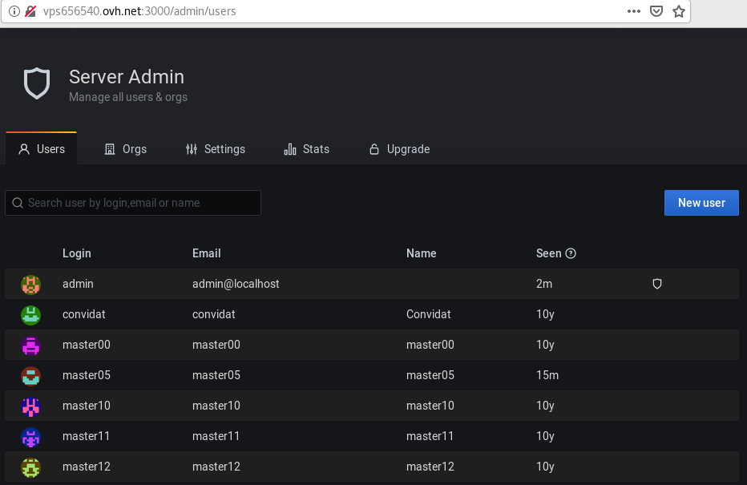Click the admin user avatar icon

31,285
